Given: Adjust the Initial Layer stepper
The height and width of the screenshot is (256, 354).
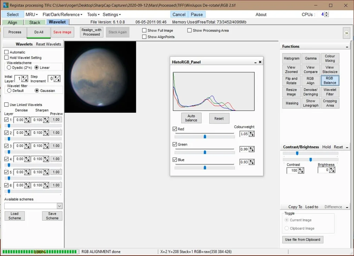Looking at the screenshot, I should (25, 79).
